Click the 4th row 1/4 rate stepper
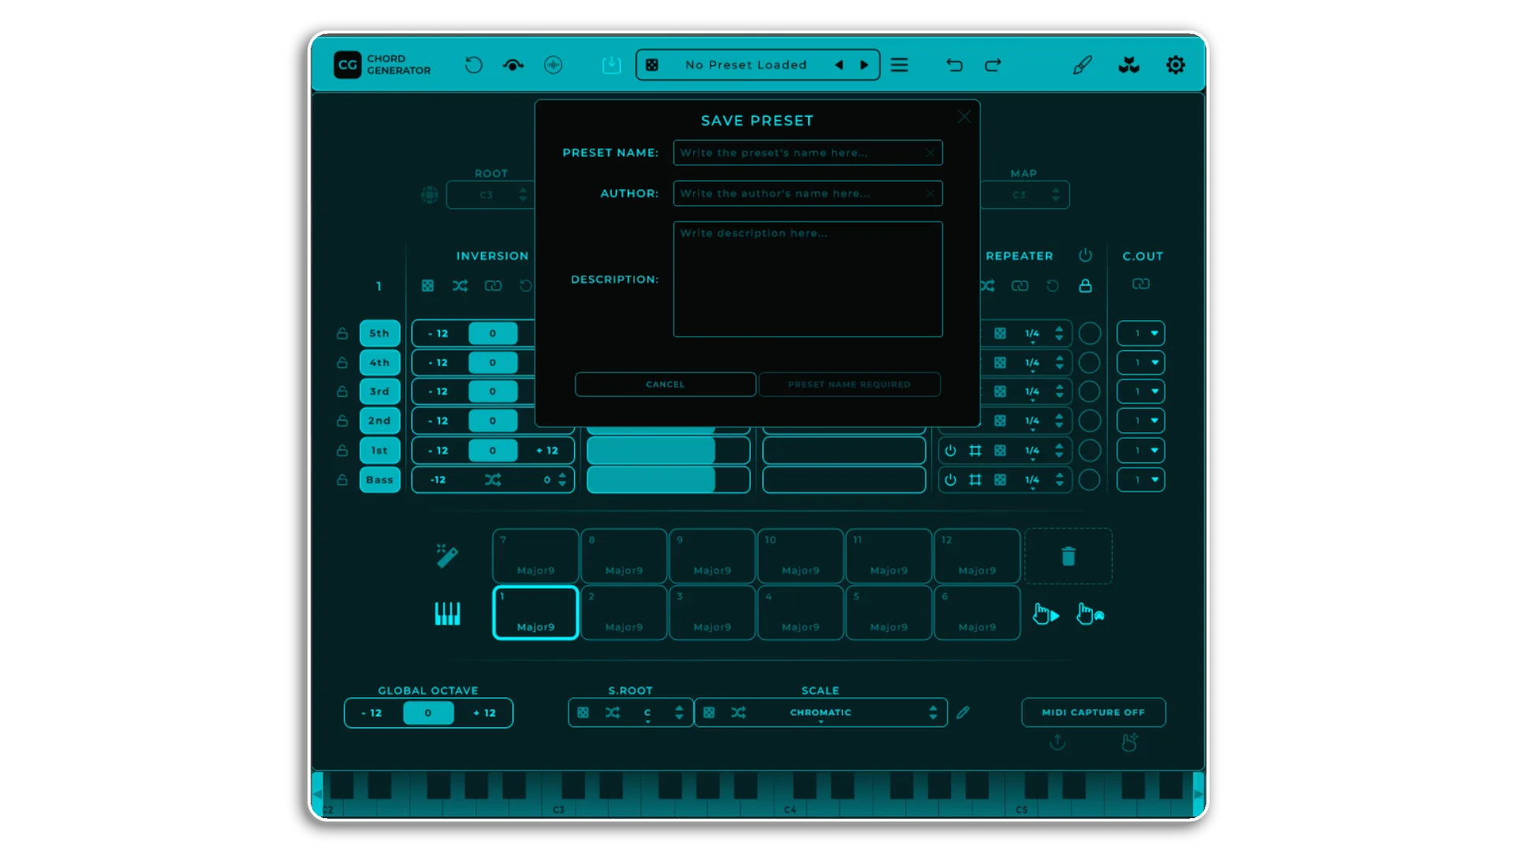 [x=1060, y=363]
